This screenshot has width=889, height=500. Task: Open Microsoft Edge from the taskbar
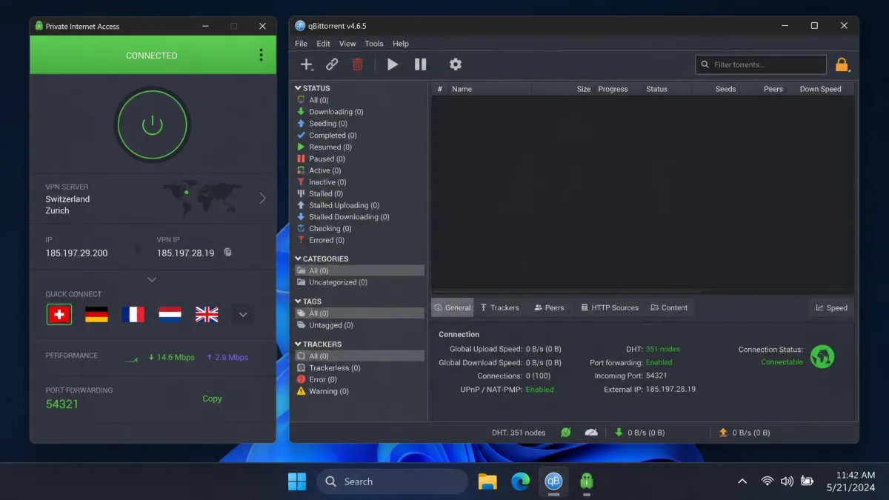pyautogui.click(x=521, y=481)
